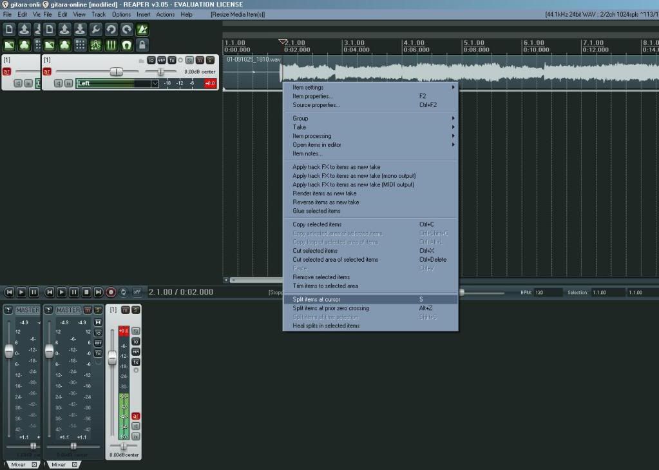Viewport: 659px width, 470px height.
Task: Click go-to-end transport button
Action: 99,291
